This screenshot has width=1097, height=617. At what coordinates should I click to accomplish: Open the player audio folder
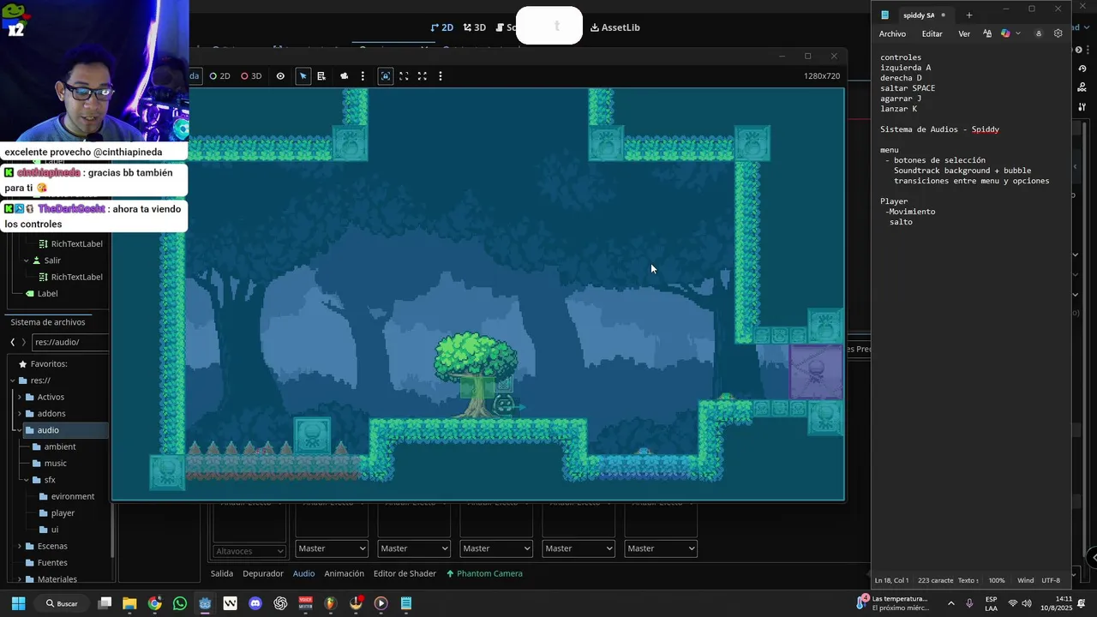63,513
